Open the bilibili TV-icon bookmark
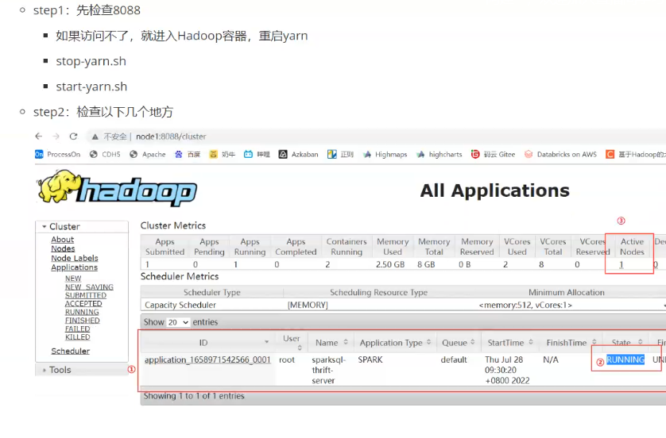 tap(257, 155)
